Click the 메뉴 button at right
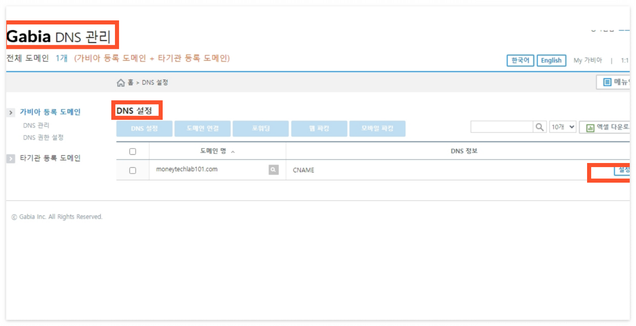The image size is (636, 326). click(x=613, y=82)
